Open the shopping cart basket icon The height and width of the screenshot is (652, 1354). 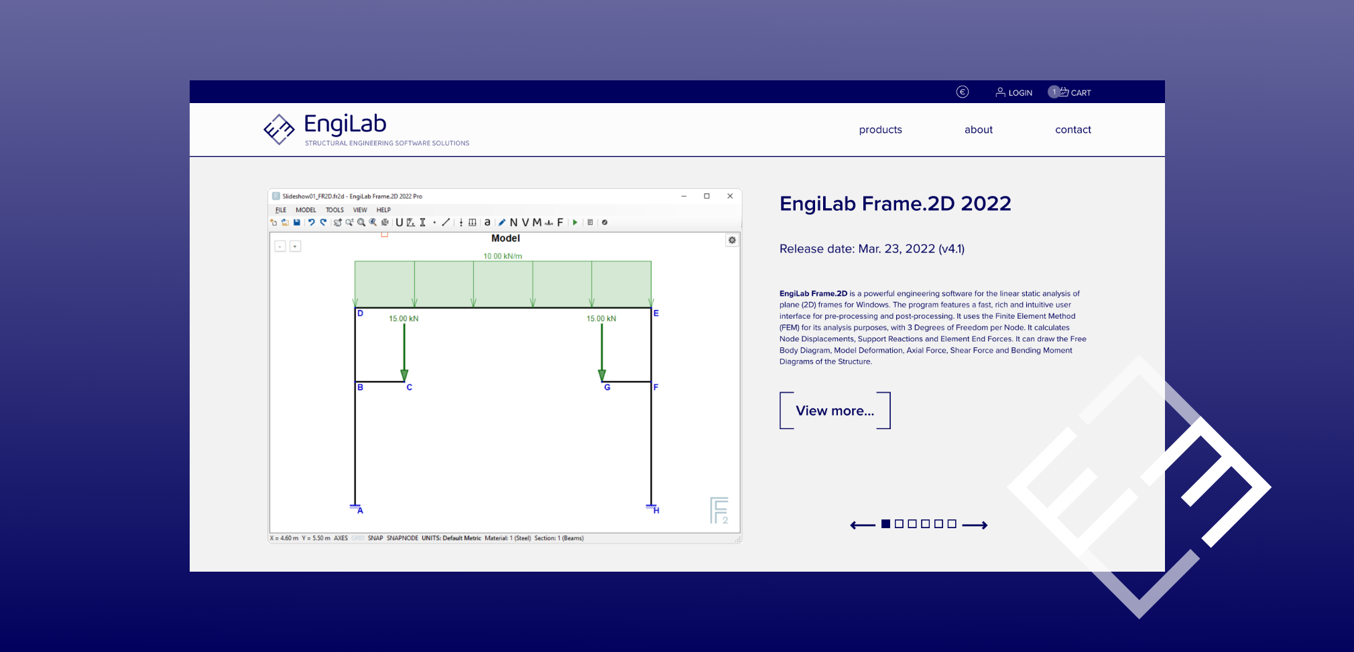pos(1064,92)
